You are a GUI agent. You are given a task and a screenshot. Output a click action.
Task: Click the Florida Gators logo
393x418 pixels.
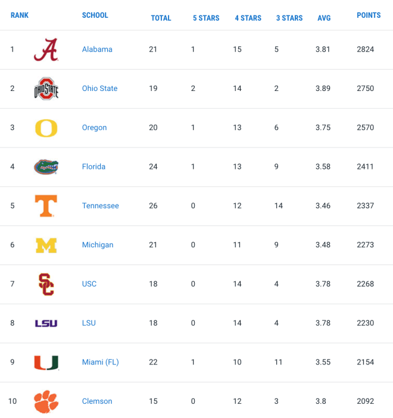click(x=46, y=167)
